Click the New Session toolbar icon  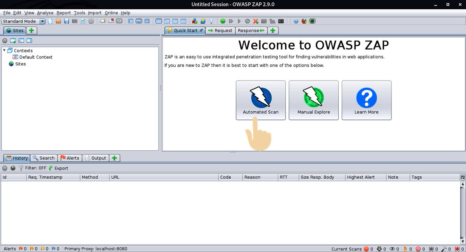coord(50,21)
